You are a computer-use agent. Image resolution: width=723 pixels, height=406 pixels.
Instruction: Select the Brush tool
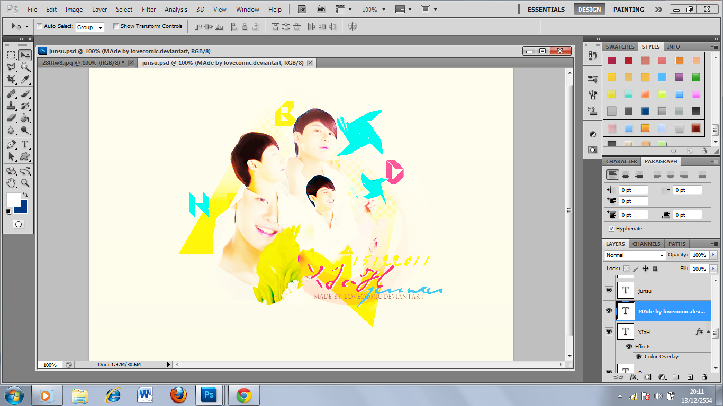click(25, 94)
